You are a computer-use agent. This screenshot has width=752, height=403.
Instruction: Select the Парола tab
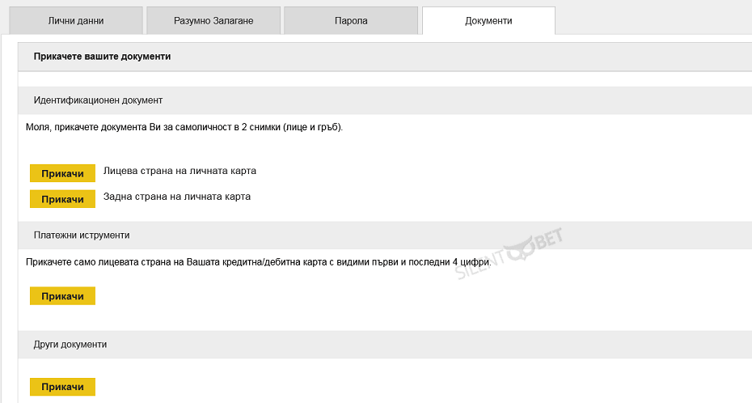[351, 21]
